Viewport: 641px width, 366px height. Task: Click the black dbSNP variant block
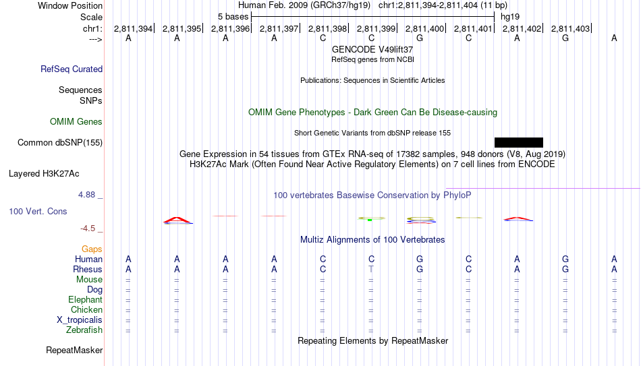(519, 143)
